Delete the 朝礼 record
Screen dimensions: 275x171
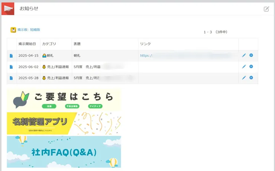tap(251, 55)
